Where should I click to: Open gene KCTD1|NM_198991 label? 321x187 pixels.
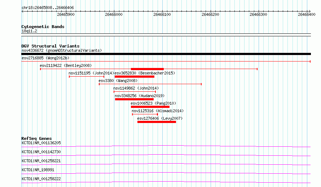point(38,170)
